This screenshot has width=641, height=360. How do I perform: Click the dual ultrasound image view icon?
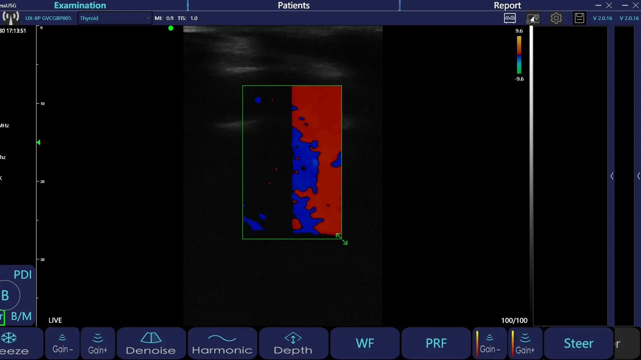(510, 18)
